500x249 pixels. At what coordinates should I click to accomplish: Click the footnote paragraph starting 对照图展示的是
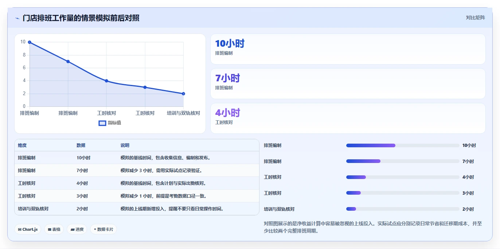374,227
